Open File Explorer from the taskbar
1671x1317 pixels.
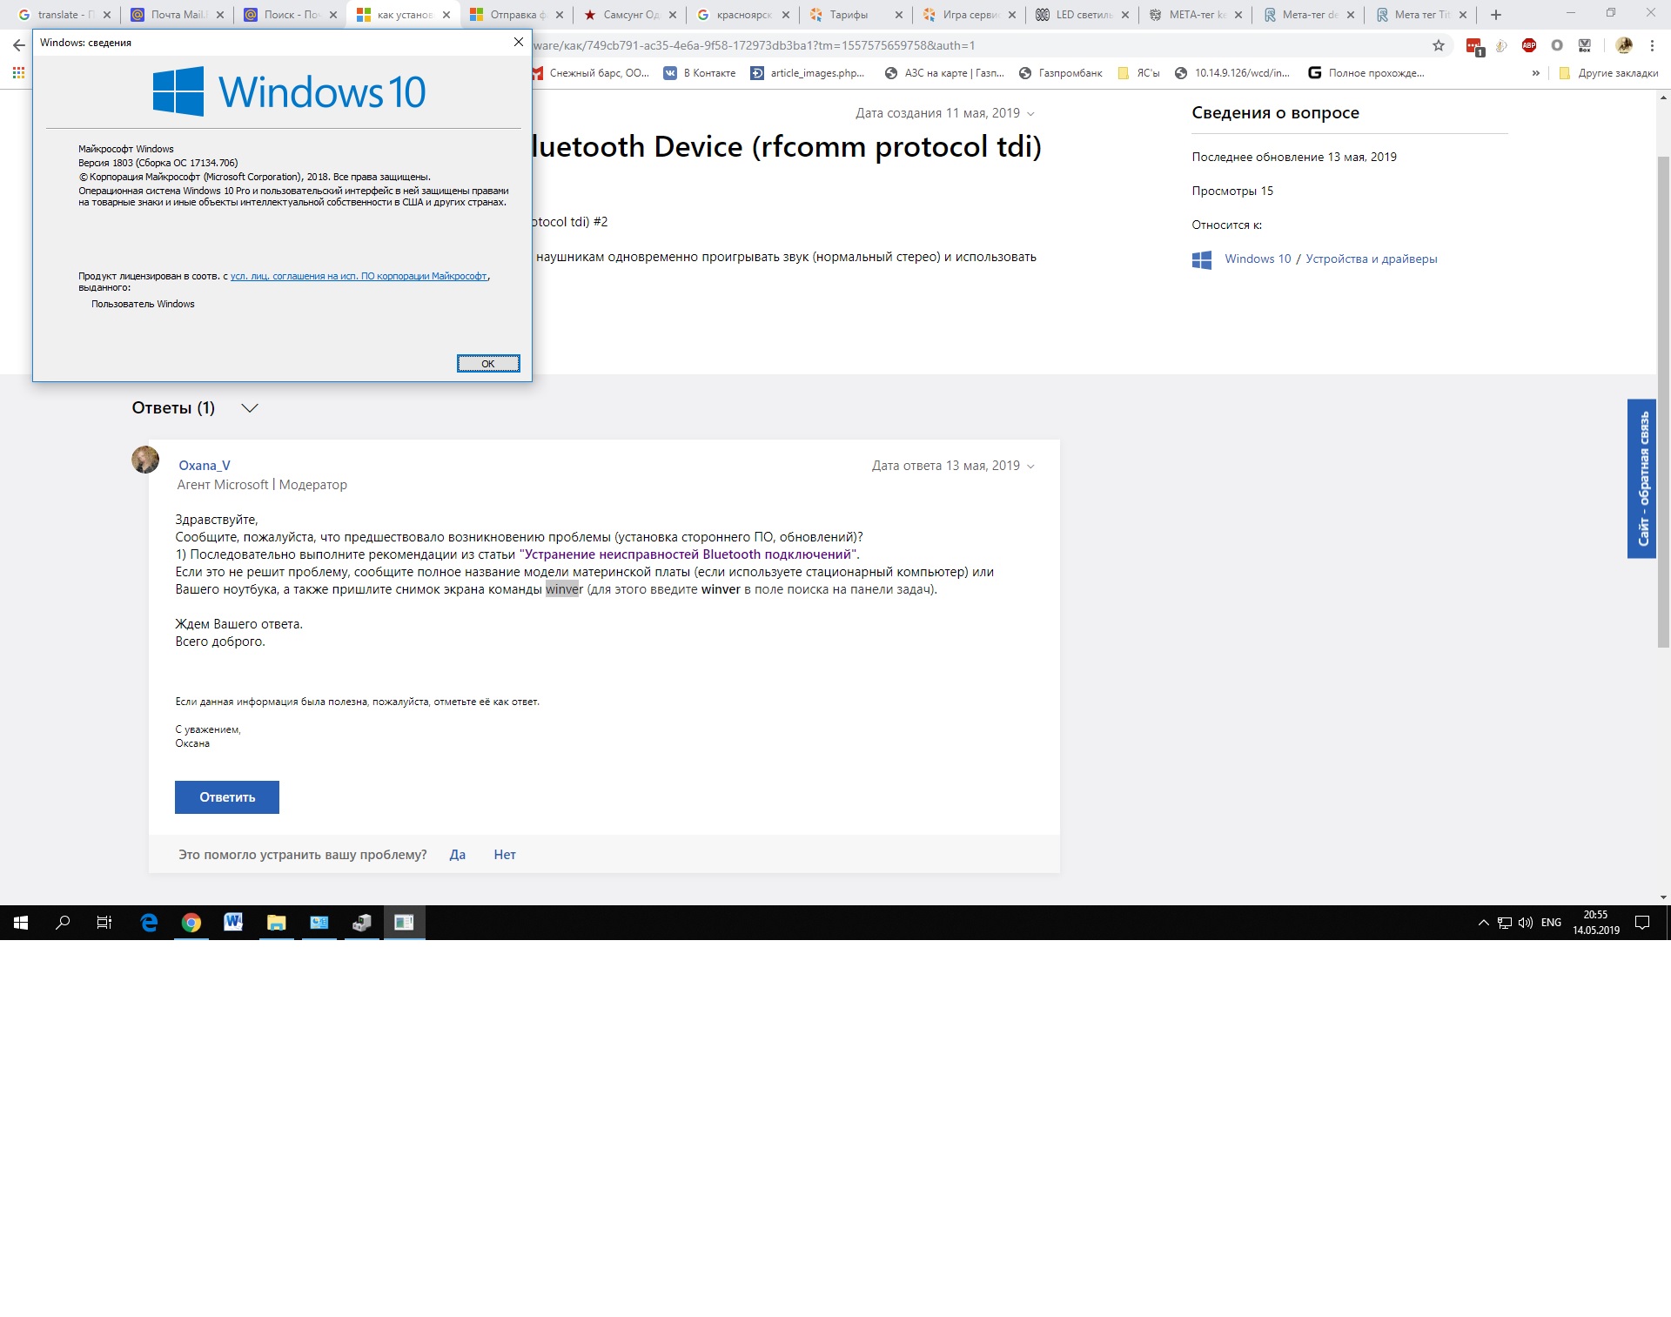[x=276, y=923]
